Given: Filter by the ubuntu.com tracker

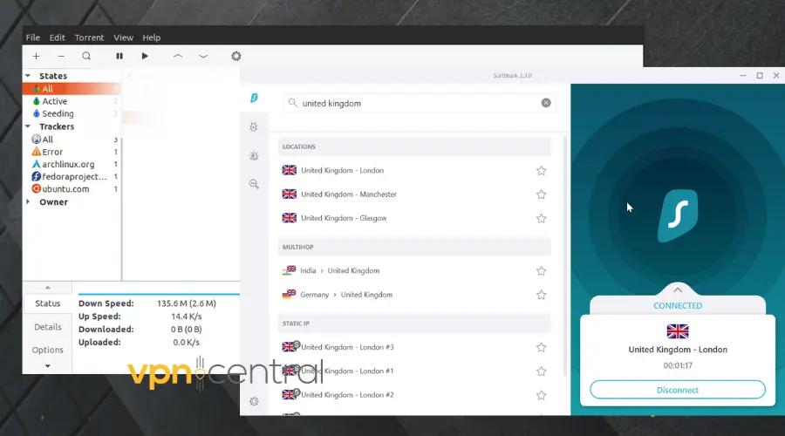Looking at the screenshot, I should click(x=72, y=189).
